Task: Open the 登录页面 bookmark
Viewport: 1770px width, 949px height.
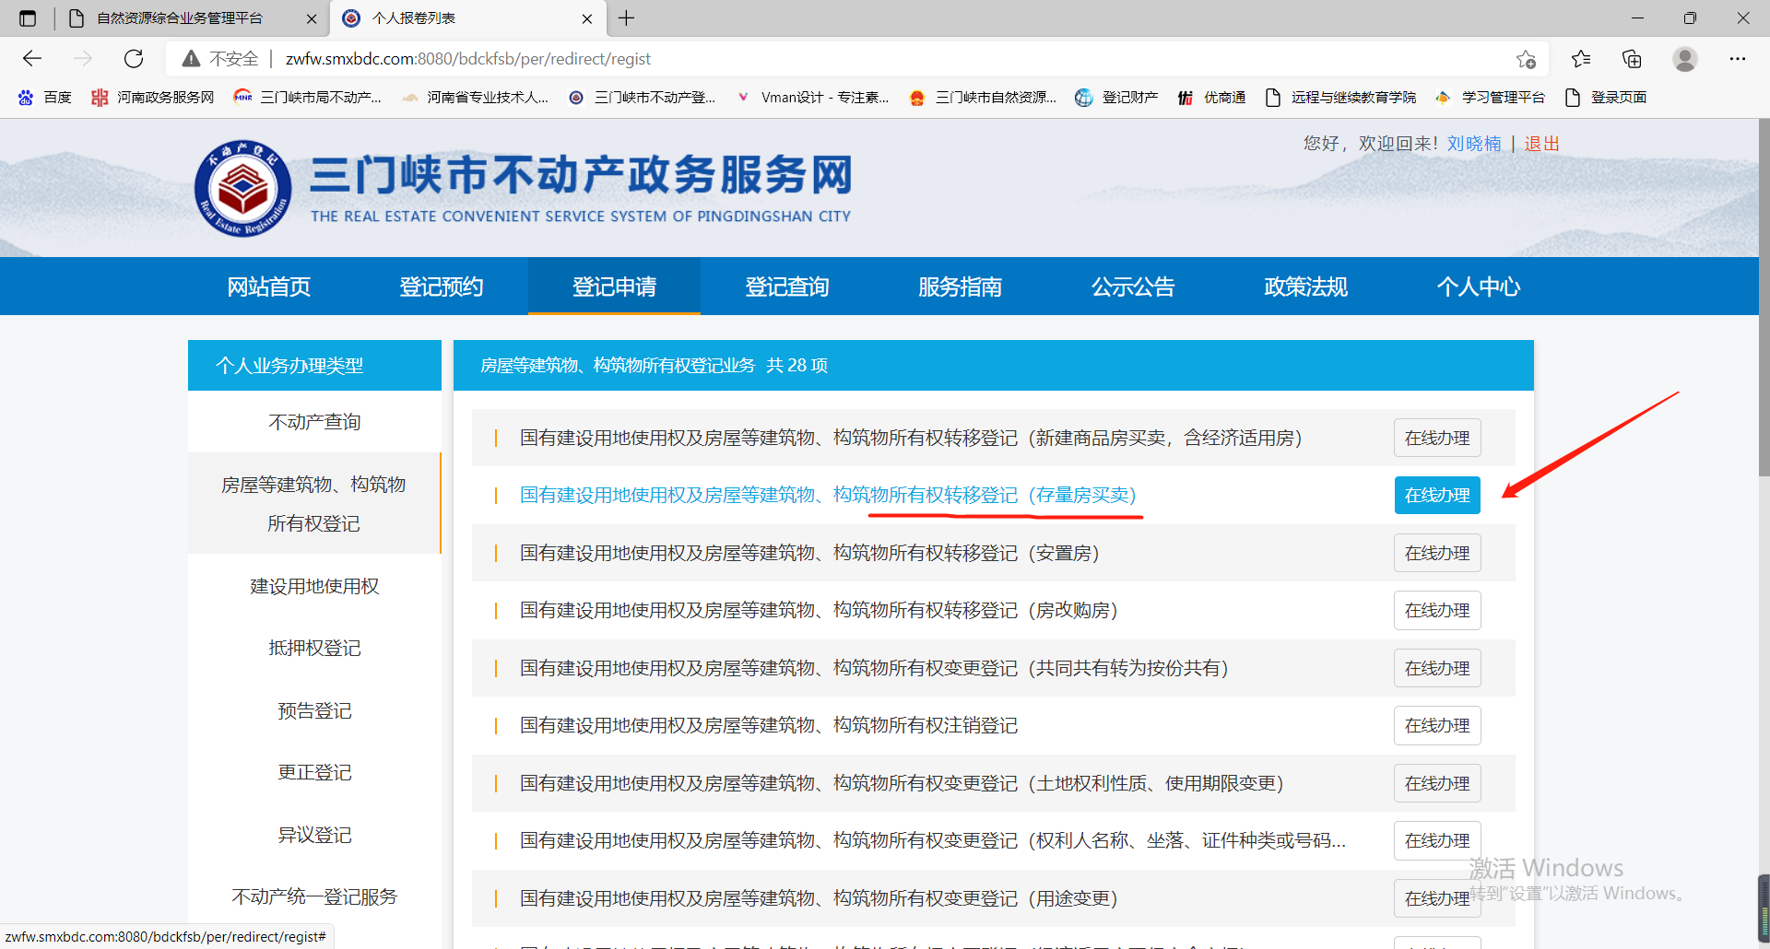Action: point(1606,98)
